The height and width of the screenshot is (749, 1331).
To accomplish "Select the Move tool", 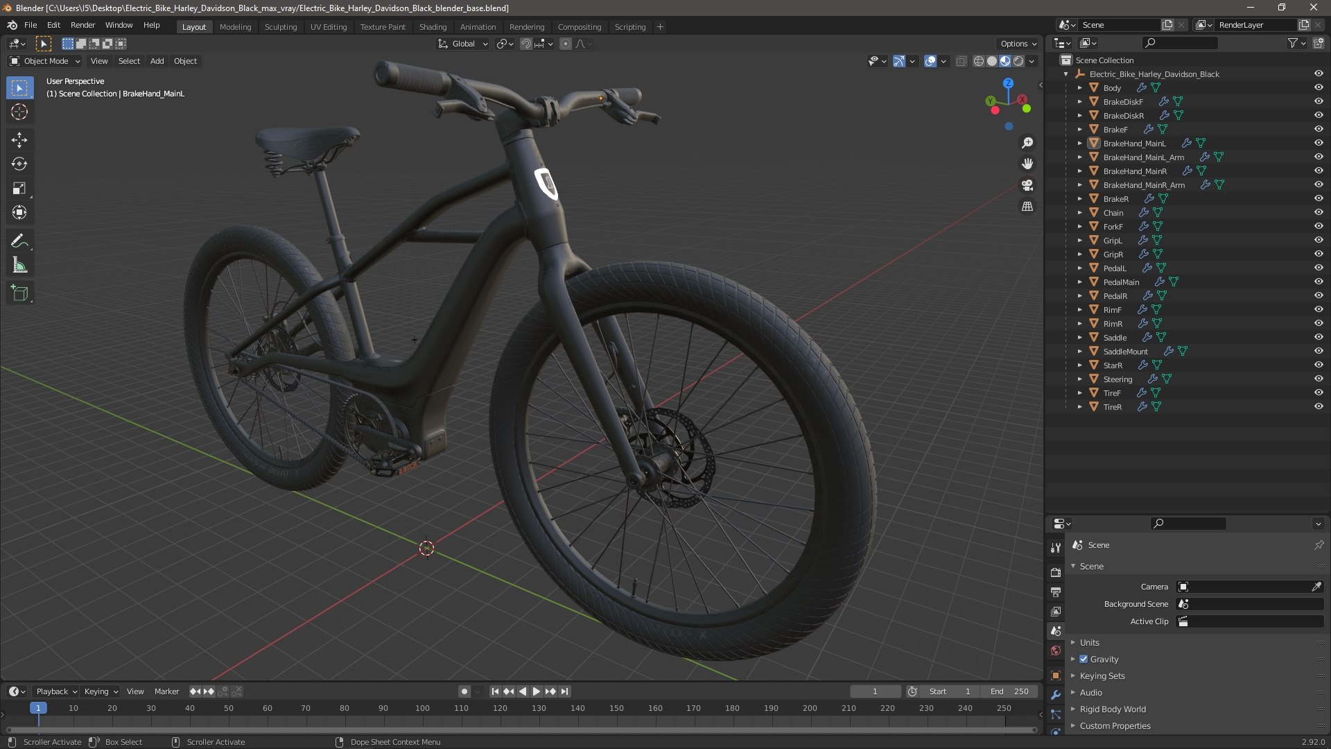I will coord(19,140).
